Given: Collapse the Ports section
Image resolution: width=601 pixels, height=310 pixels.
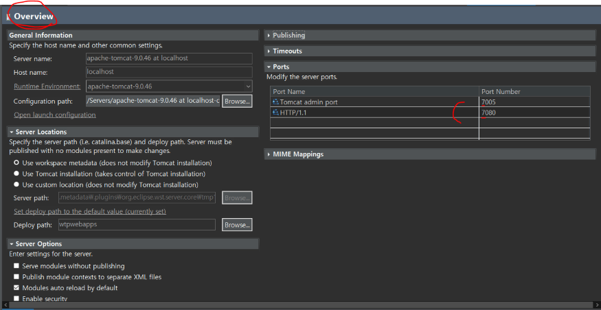Looking at the screenshot, I should (269, 67).
